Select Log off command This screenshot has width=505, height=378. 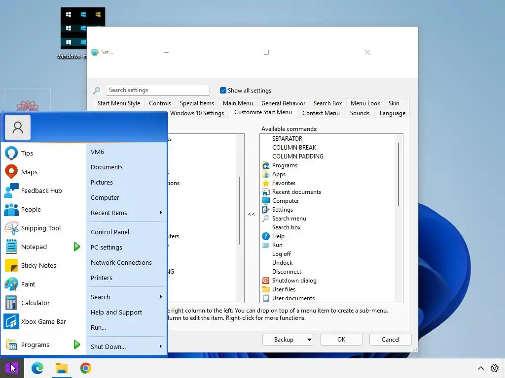[x=281, y=254]
